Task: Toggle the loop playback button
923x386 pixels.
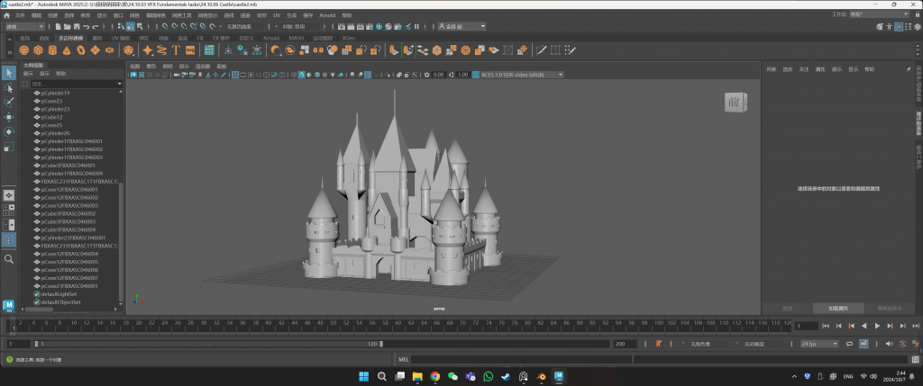Action: point(848,344)
